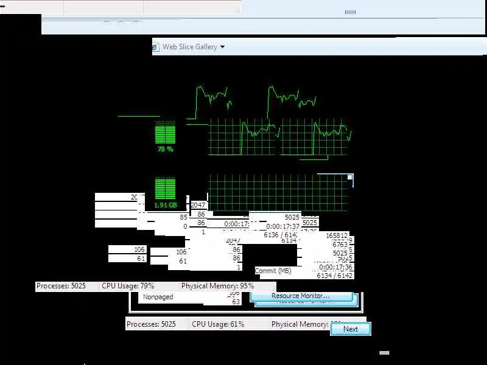Click the Next button
This screenshot has height=365, width=487.
(351, 329)
